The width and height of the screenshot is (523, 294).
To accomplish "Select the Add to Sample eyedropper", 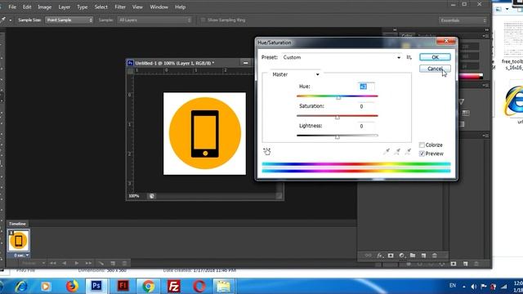I will pos(397,151).
